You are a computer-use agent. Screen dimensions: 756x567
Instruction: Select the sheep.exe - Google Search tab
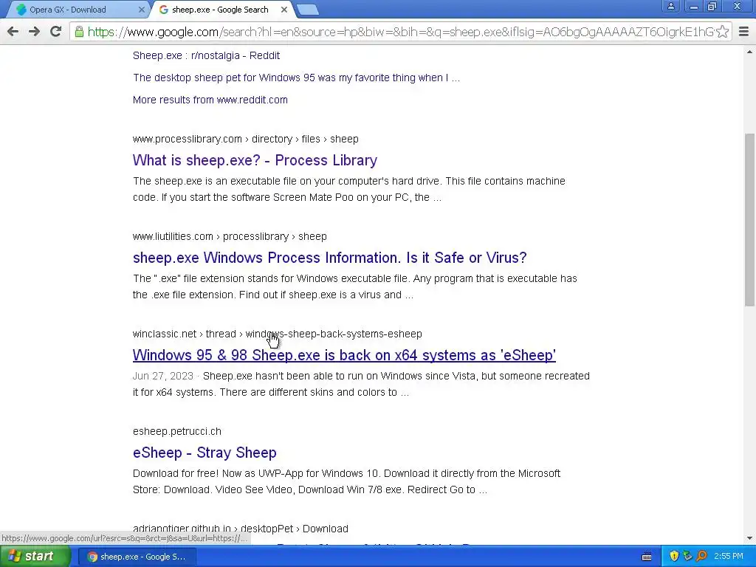pyautogui.click(x=219, y=10)
